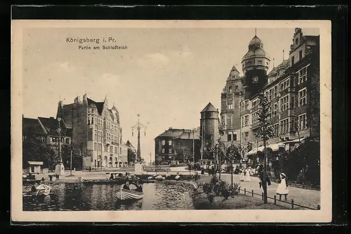
Task: Click the flower bed beside the path
Action: coord(215,190)
